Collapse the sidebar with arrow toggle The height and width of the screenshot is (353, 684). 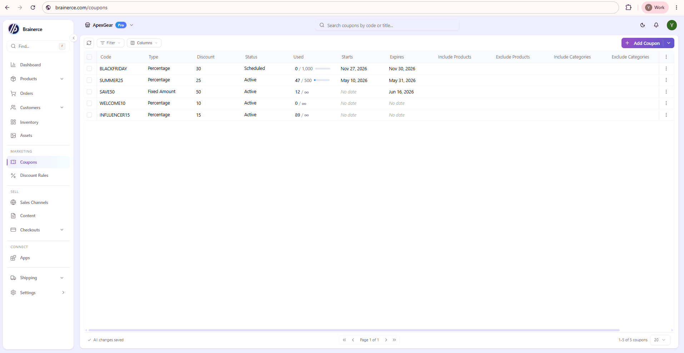click(x=74, y=38)
